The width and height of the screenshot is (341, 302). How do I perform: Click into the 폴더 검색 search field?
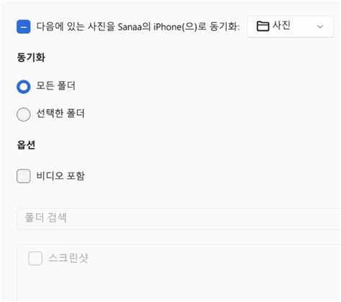178,219
